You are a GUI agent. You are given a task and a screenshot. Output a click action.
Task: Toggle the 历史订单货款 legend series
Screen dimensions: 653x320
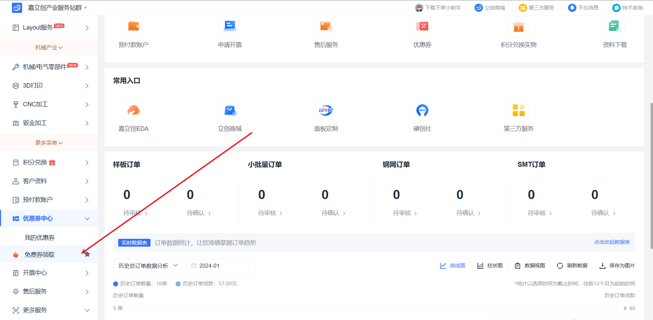(x=206, y=284)
